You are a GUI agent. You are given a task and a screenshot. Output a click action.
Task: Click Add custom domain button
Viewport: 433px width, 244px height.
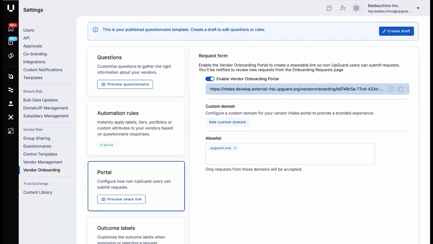(x=228, y=122)
